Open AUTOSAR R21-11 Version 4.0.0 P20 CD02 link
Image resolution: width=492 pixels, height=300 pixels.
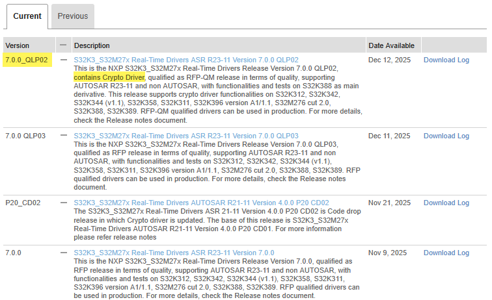(202, 203)
